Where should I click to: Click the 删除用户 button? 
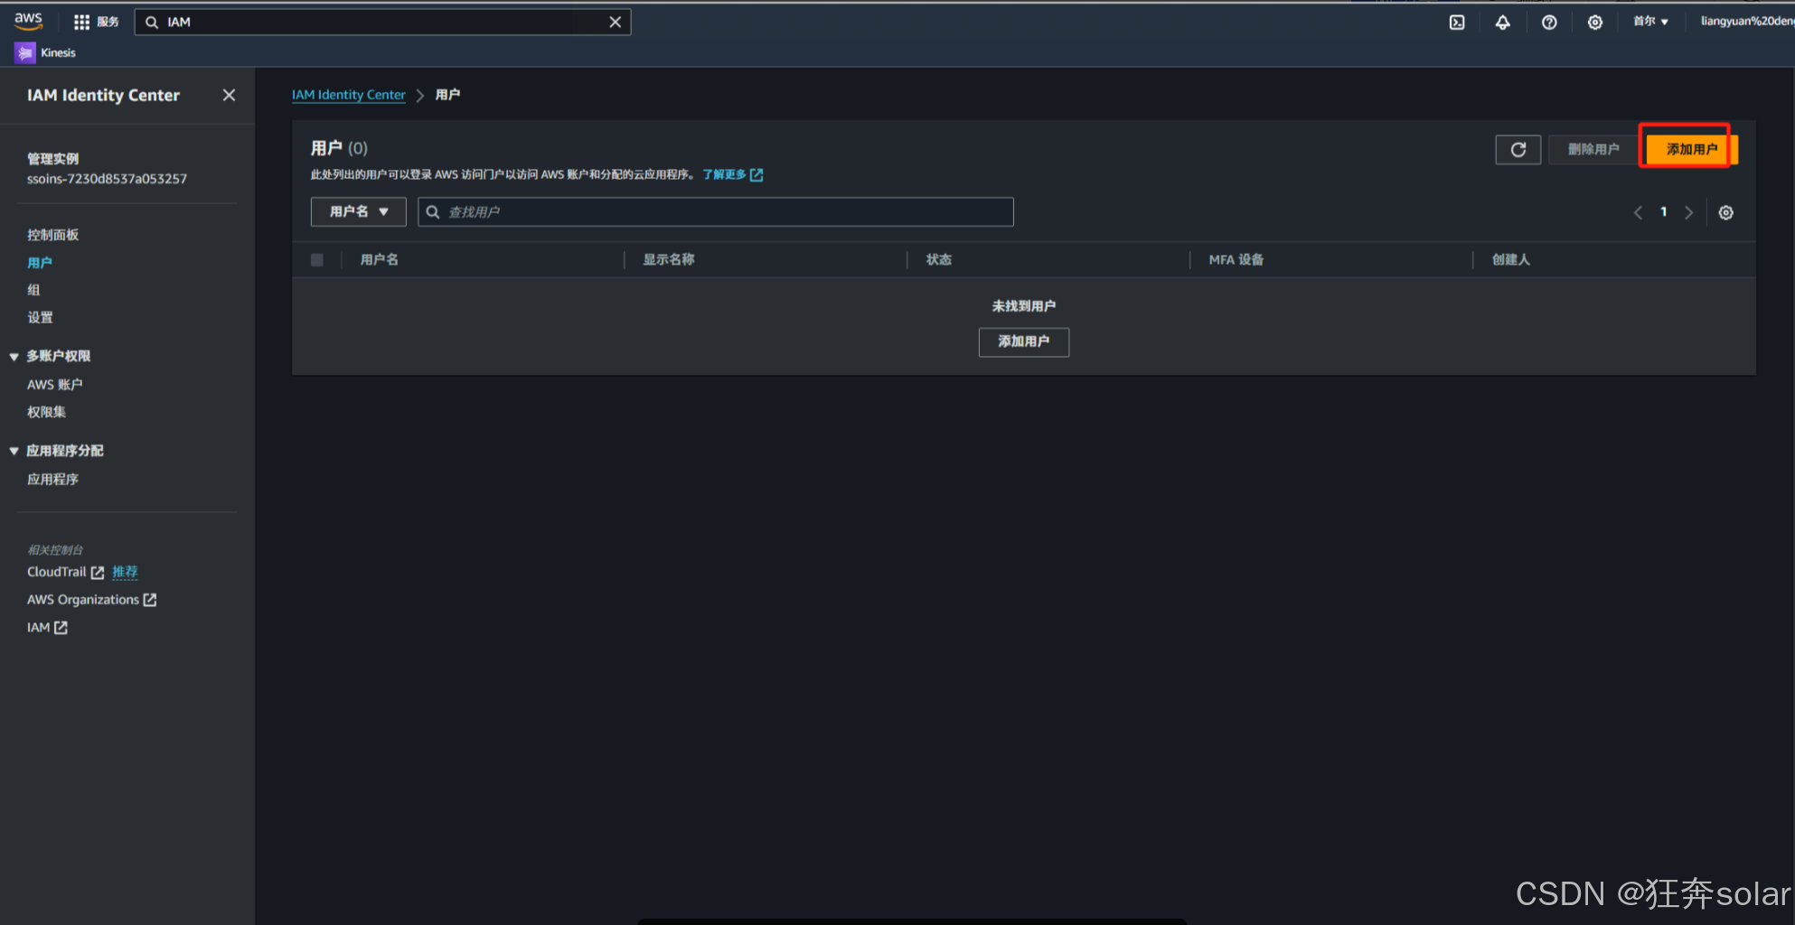[x=1593, y=150]
